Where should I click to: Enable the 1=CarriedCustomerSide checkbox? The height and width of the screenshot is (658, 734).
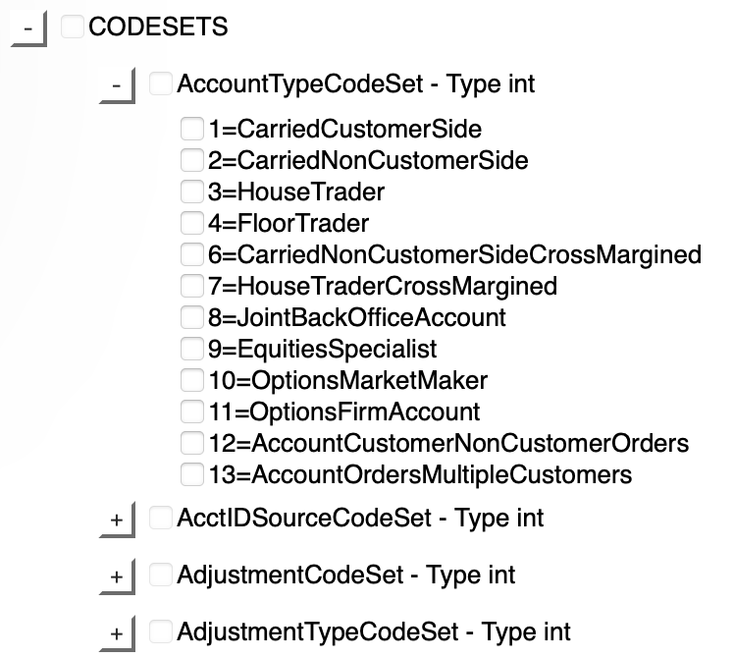pyautogui.click(x=192, y=129)
